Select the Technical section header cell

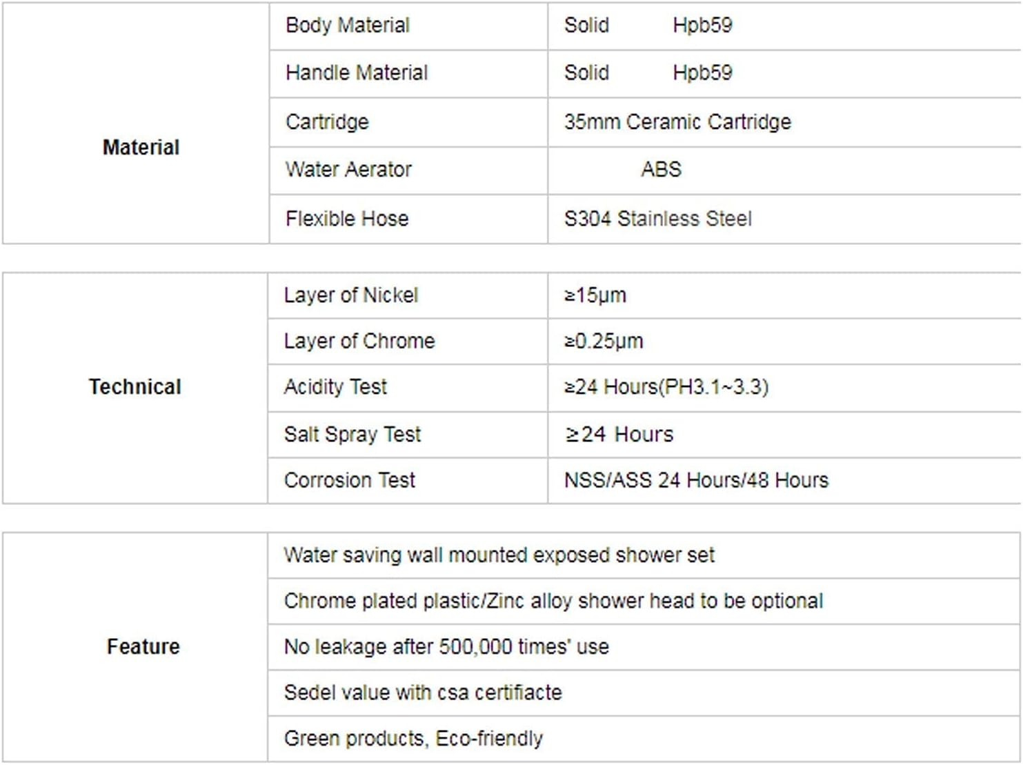135,388
